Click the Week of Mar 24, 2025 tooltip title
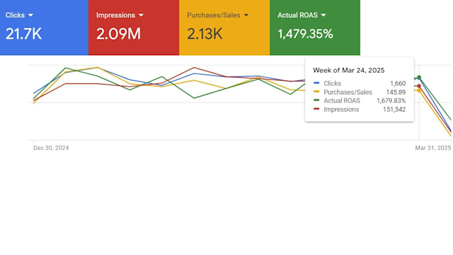 (x=348, y=70)
